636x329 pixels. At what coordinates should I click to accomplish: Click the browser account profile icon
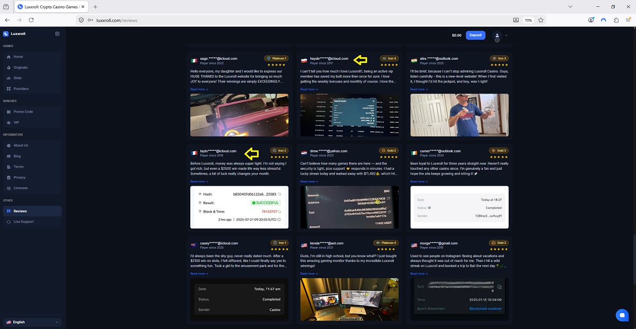pos(591,20)
